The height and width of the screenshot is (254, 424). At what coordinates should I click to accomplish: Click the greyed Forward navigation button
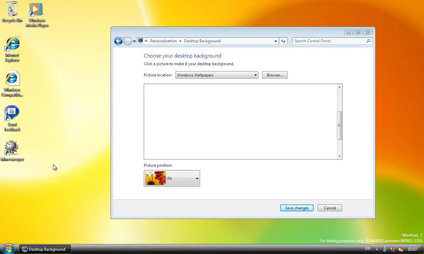(128, 41)
